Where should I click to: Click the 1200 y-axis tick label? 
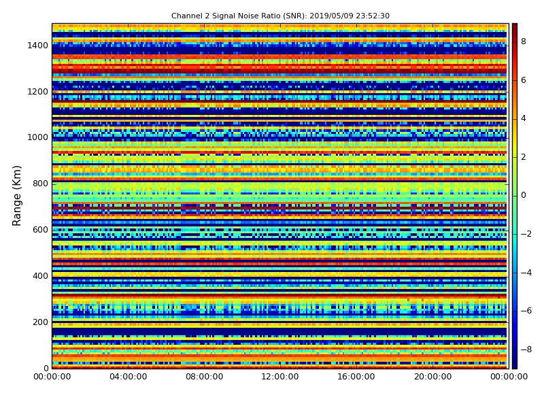(x=37, y=92)
